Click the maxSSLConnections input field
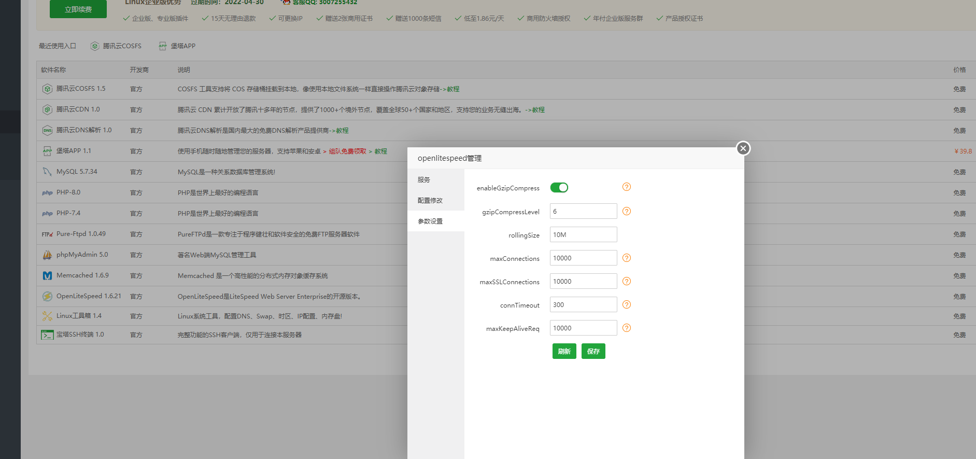Image resolution: width=976 pixels, height=459 pixels. 584,281
